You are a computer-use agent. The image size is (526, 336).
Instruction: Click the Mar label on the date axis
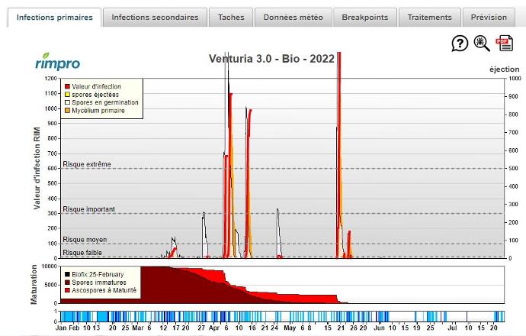click(x=138, y=328)
